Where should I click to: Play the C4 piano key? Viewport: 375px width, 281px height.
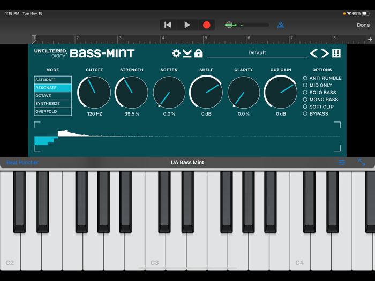[x=300, y=251]
